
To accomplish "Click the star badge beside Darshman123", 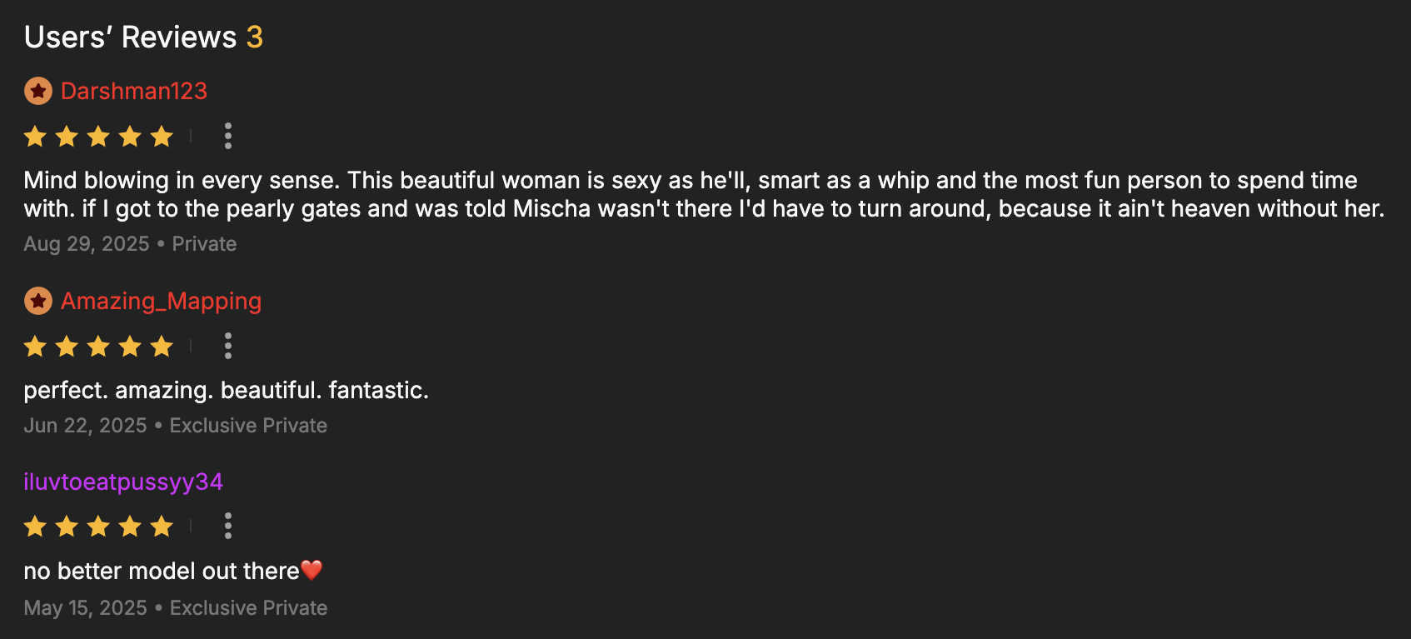I will point(38,91).
